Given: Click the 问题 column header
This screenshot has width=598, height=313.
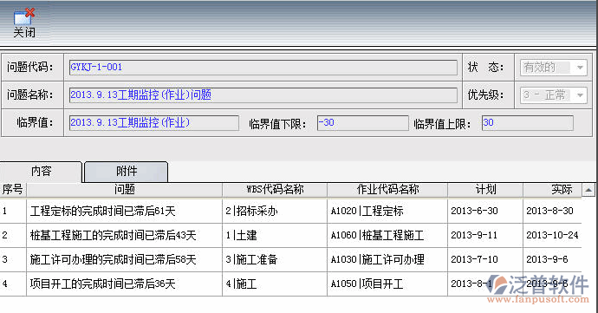Looking at the screenshot, I should [x=124, y=190].
